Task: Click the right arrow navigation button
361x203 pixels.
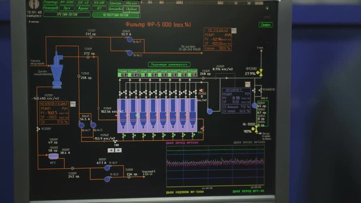Action: pyautogui.click(x=118, y=151)
